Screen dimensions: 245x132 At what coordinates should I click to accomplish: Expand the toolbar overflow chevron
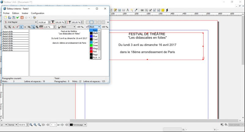coord(108,22)
